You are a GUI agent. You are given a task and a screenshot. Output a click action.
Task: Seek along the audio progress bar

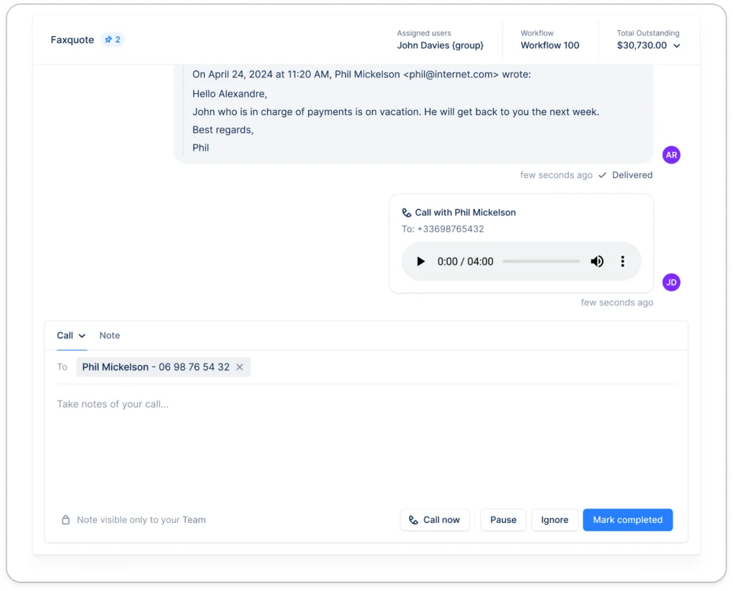coord(541,261)
